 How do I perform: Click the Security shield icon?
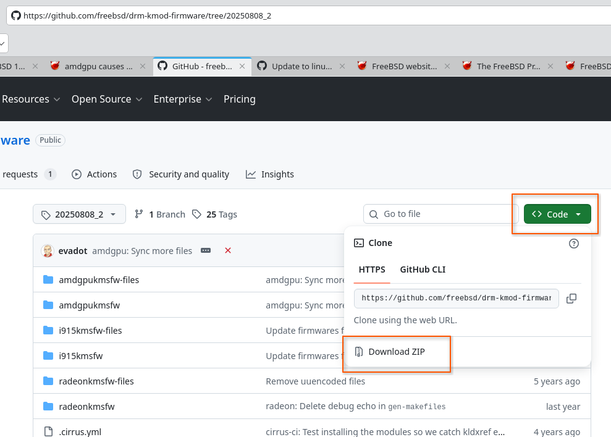(x=137, y=174)
